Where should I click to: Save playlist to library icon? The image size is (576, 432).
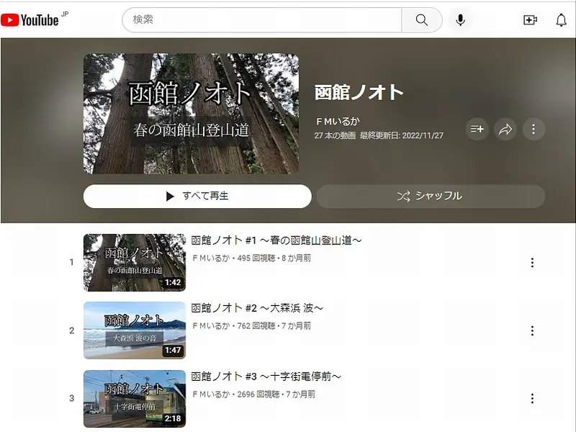[x=477, y=130]
